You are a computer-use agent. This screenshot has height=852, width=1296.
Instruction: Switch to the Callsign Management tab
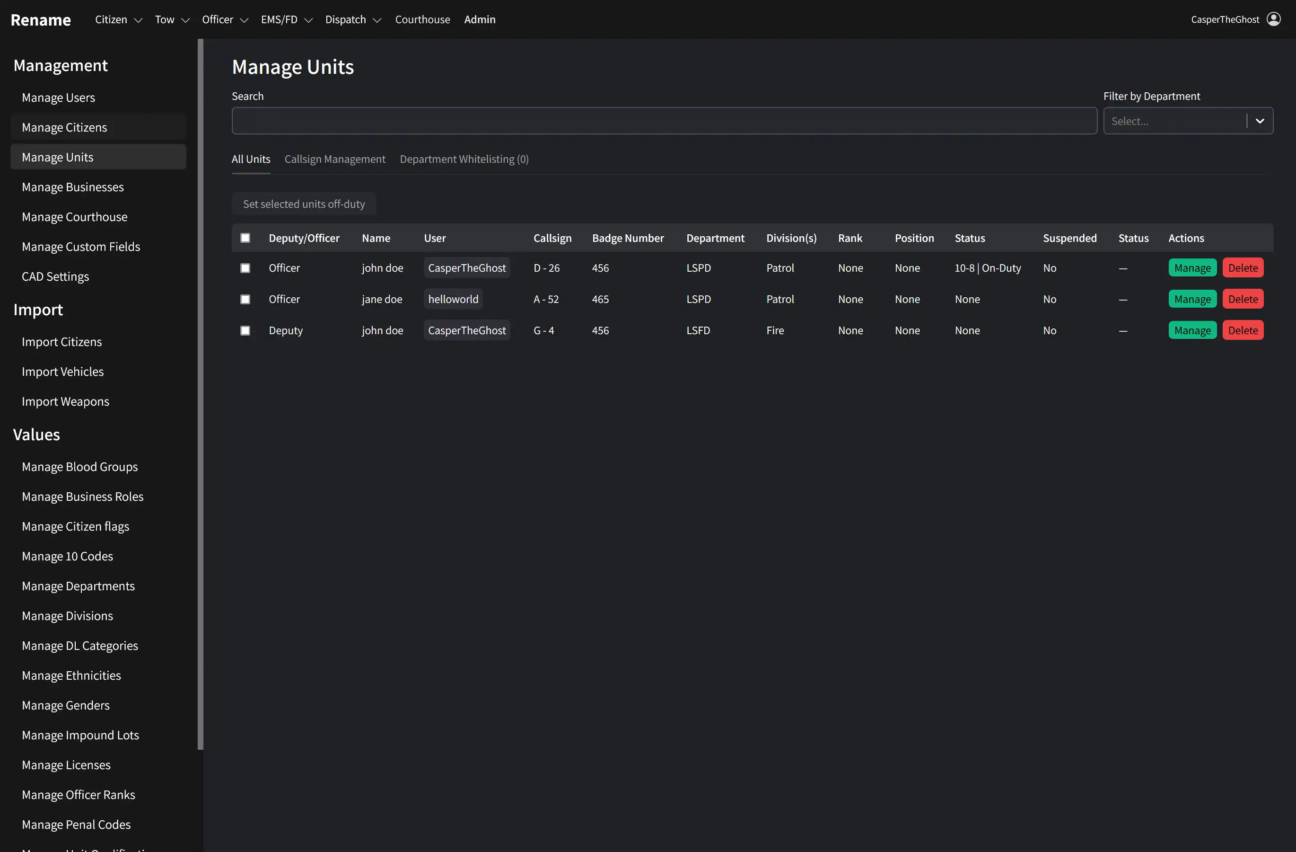pos(335,159)
